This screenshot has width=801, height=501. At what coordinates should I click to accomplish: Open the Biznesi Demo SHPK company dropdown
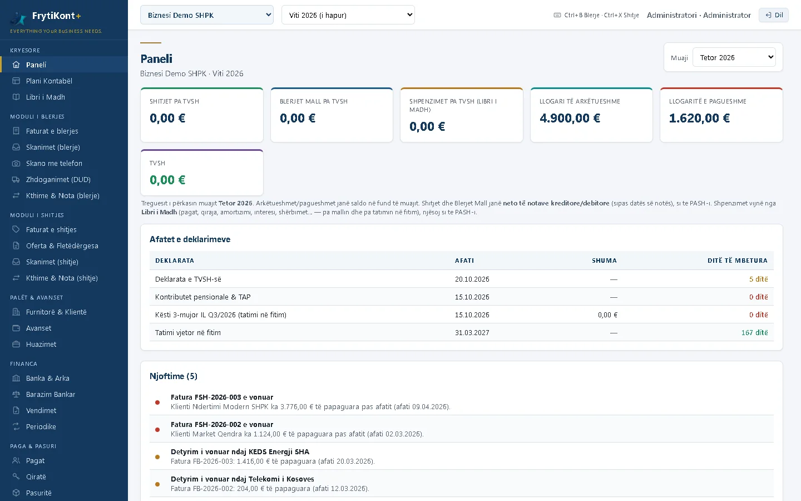(x=207, y=15)
